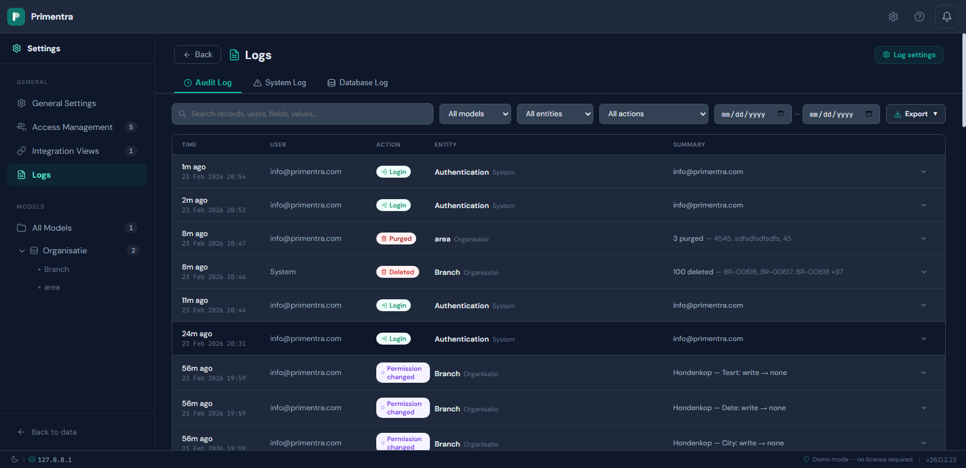
Task: Click Deleted action badge
Action: (398, 272)
